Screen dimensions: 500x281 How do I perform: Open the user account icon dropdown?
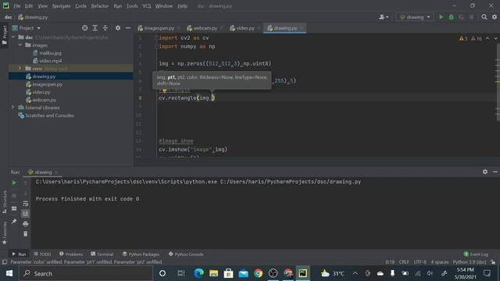tap(384, 17)
